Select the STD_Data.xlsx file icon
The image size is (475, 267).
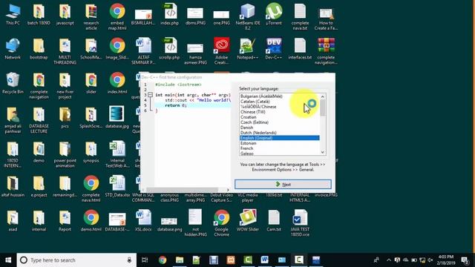[x=117, y=186]
